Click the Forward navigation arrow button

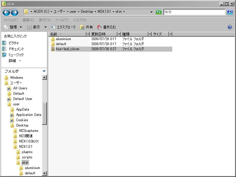[14, 12]
